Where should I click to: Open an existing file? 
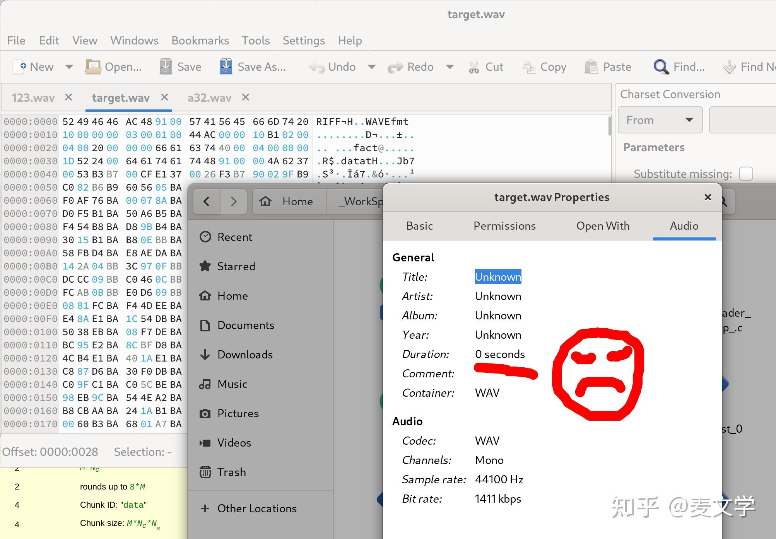(114, 67)
